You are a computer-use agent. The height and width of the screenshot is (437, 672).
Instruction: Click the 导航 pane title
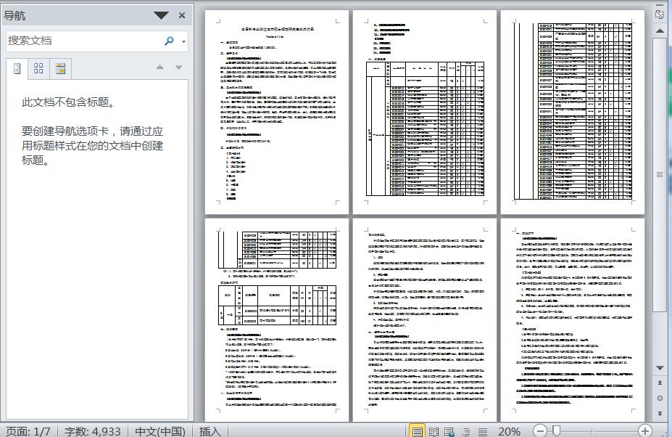click(15, 16)
